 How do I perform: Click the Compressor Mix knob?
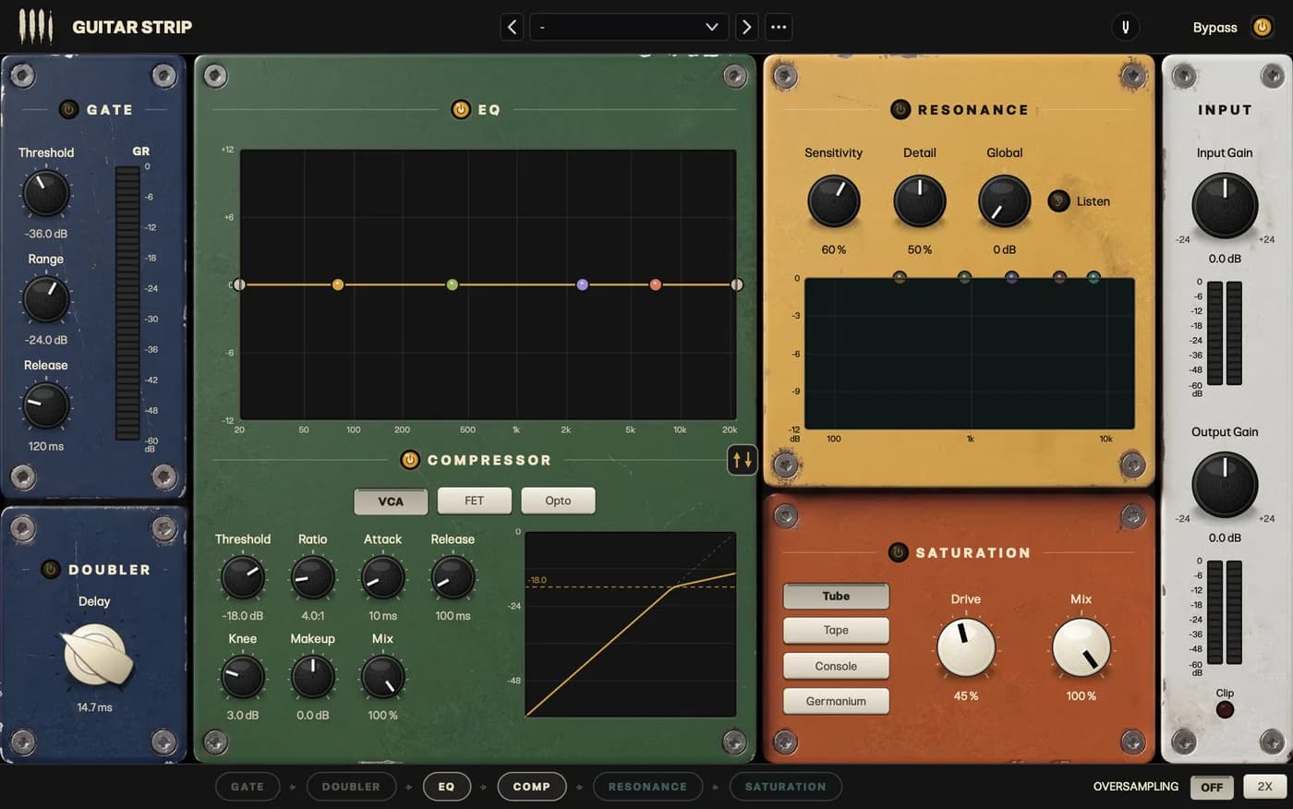[382, 677]
